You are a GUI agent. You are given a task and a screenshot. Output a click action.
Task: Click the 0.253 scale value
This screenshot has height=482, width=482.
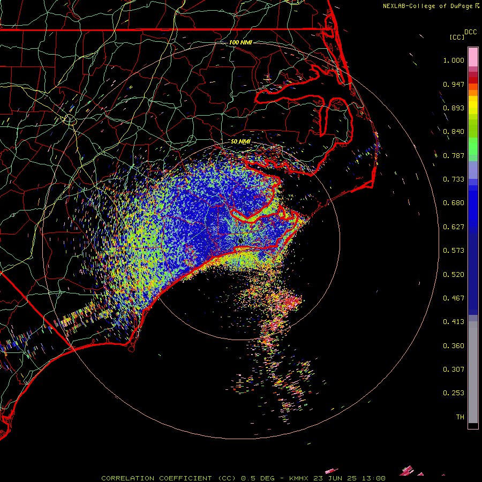[x=454, y=393]
